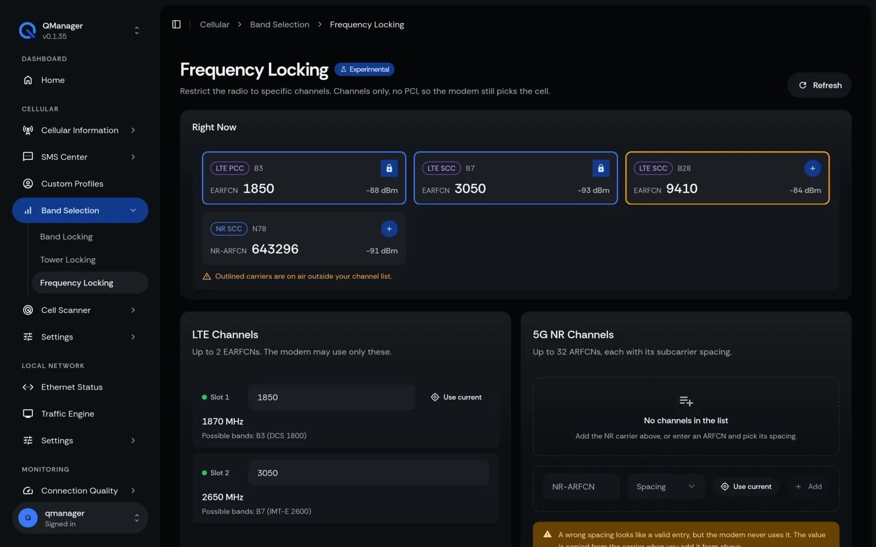This screenshot has height=547, width=876.
Task: Click the Traffic Engine monitor icon
Action: coord(28,414)
